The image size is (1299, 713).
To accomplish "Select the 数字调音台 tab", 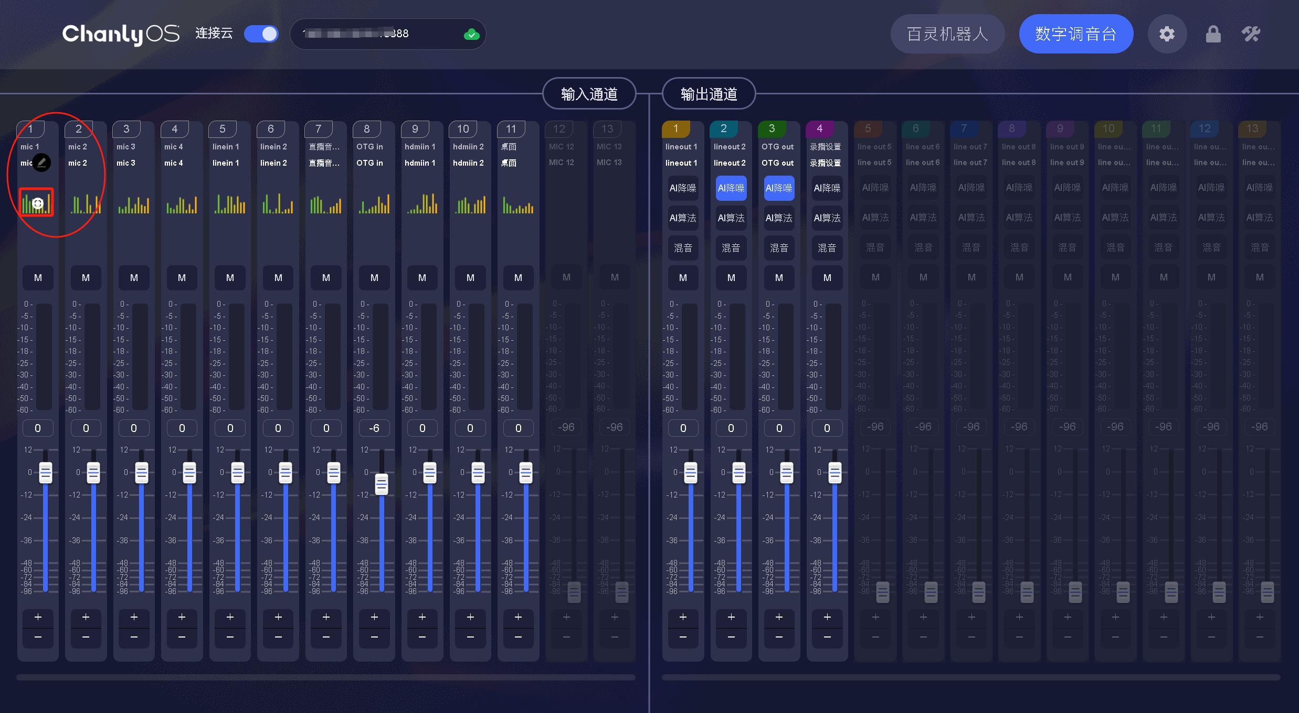I will pyautogui.click(x=1075, y=34).
